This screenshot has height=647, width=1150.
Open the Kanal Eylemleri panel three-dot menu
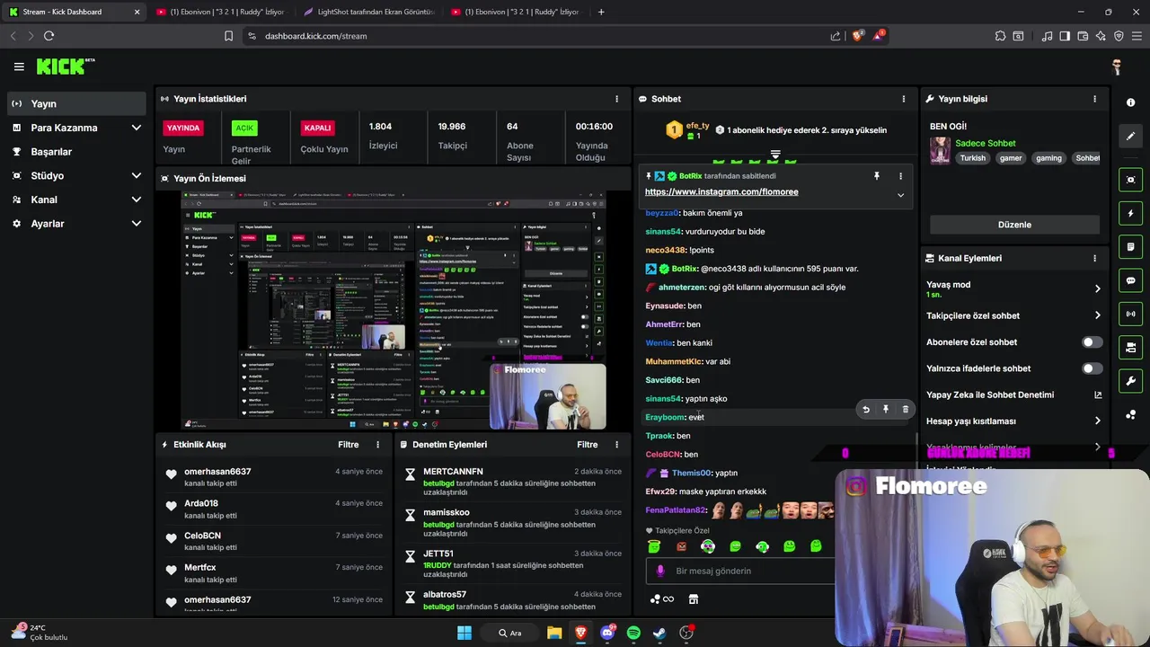click(x=1094, y=258)
